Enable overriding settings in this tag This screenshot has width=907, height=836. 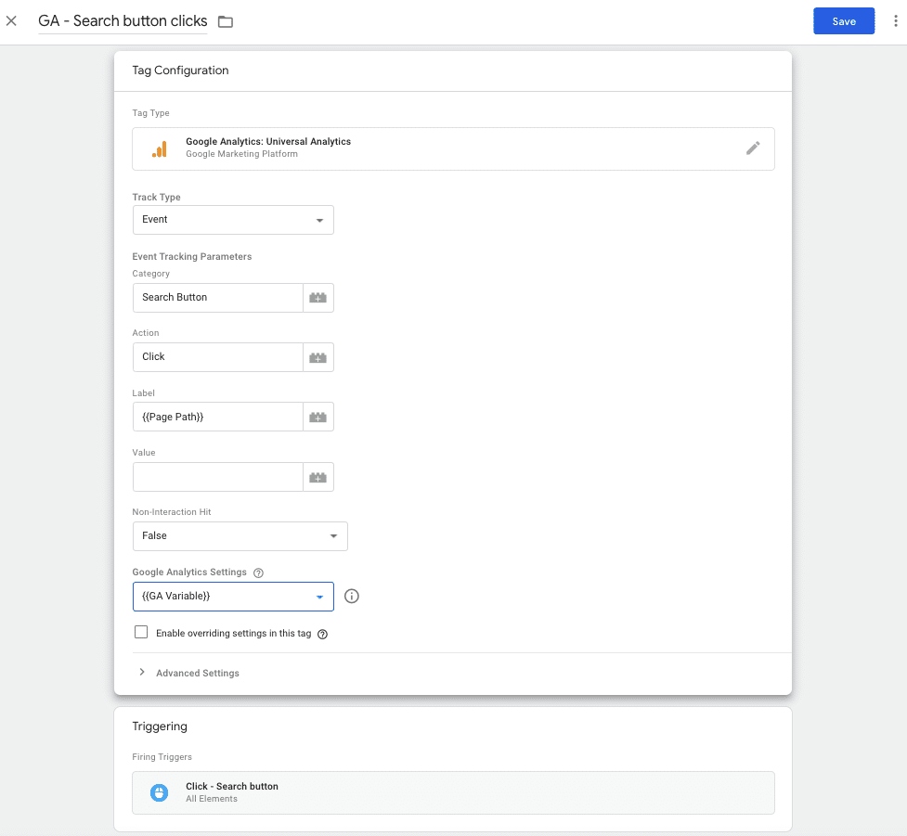[140, 631]
